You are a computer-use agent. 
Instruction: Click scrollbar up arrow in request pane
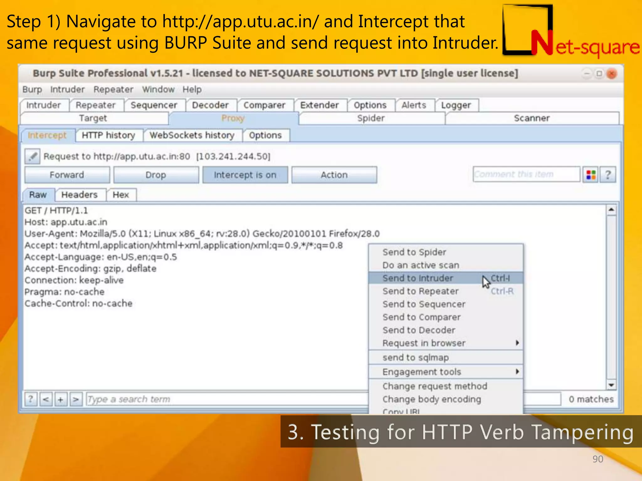point(611,210)
